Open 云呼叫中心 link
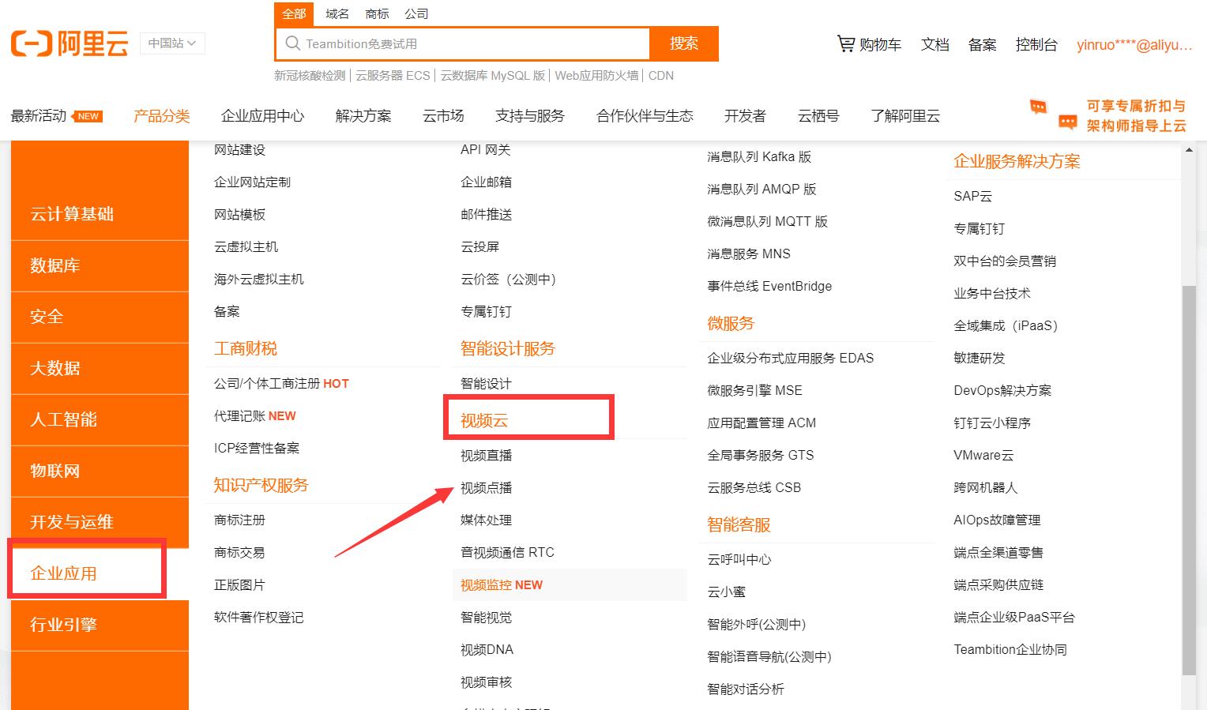Screen dimensions: 1207x710 [x=739, y=560]
